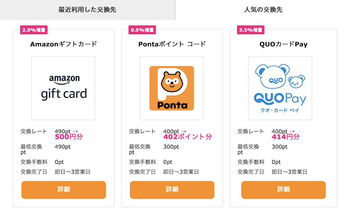Click the 490pt minimum exchange value
This screenshot has width=347, height=216.
pos(63,147)
